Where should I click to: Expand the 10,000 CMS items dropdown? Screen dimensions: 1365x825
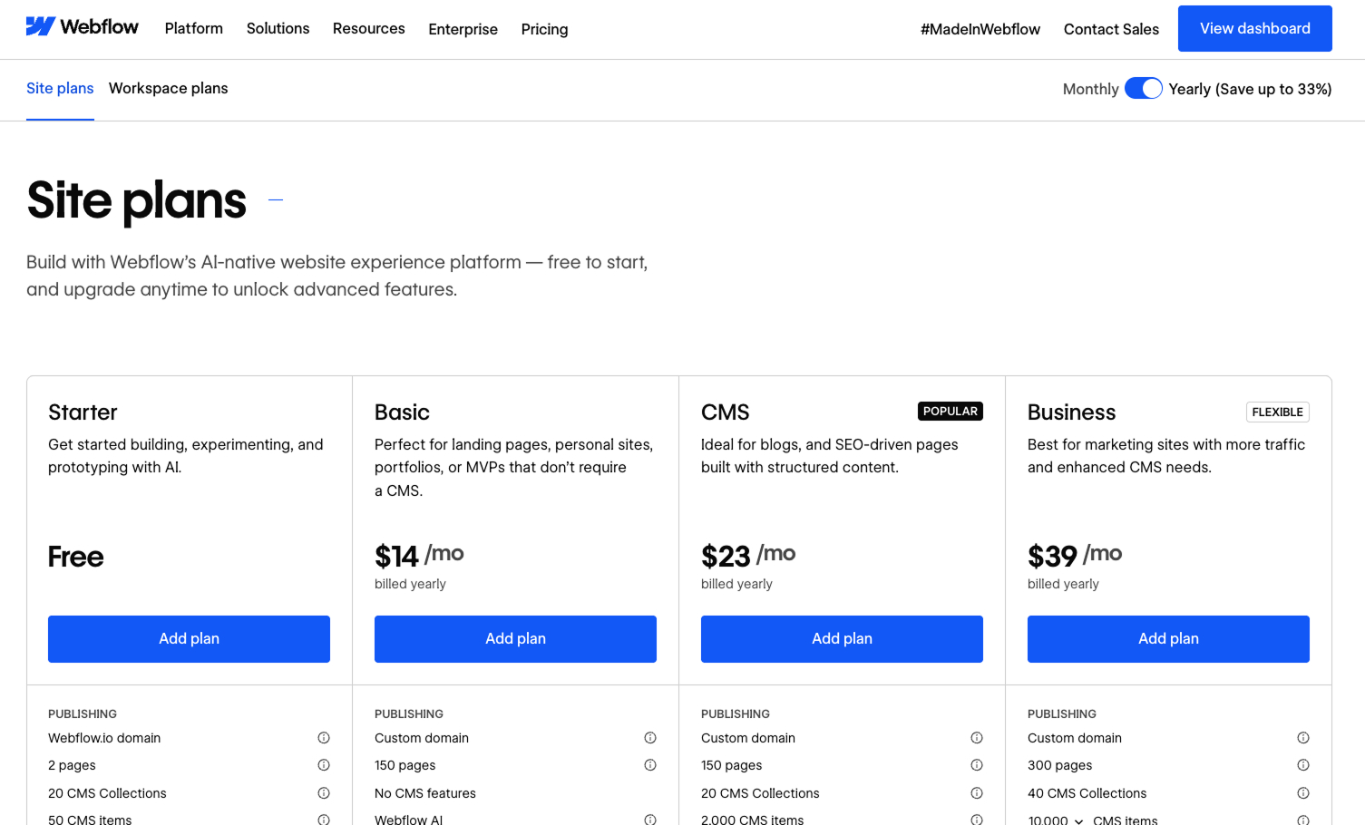click(1058, 819)
